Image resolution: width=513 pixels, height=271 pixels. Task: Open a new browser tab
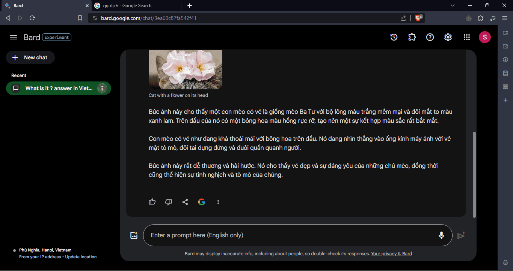coord(190,6)
